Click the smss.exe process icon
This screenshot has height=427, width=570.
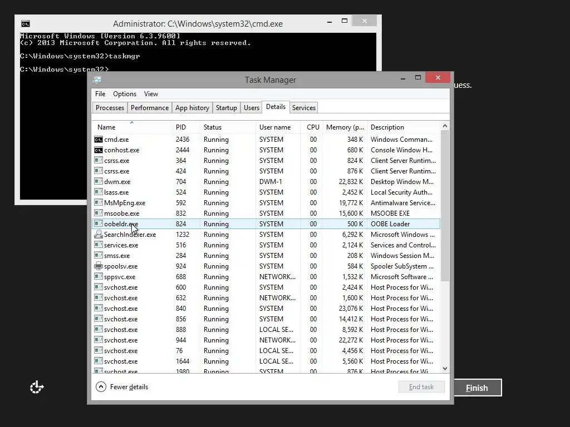coord(98,256)
